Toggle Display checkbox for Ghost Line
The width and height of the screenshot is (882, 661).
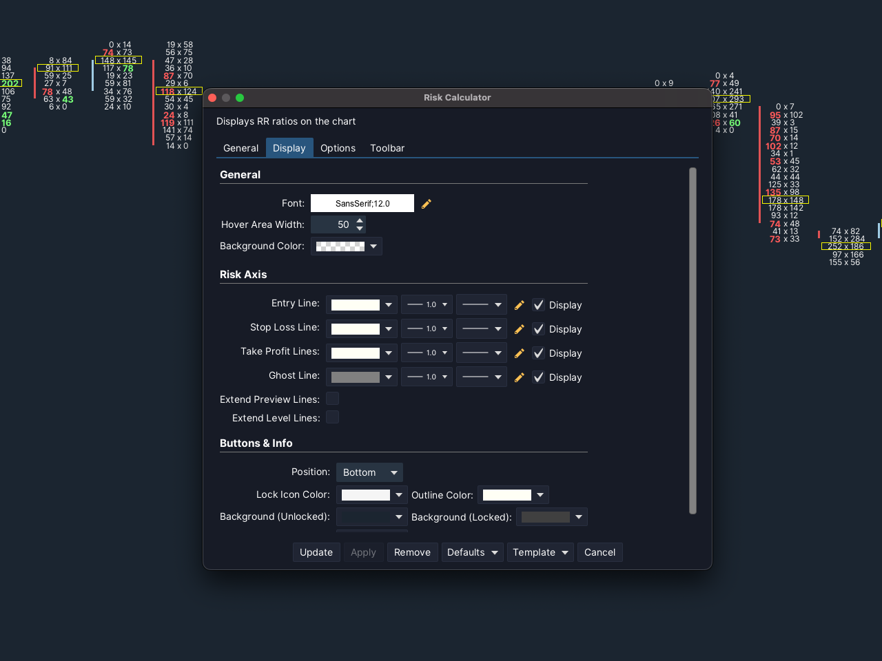pos(539,377)
